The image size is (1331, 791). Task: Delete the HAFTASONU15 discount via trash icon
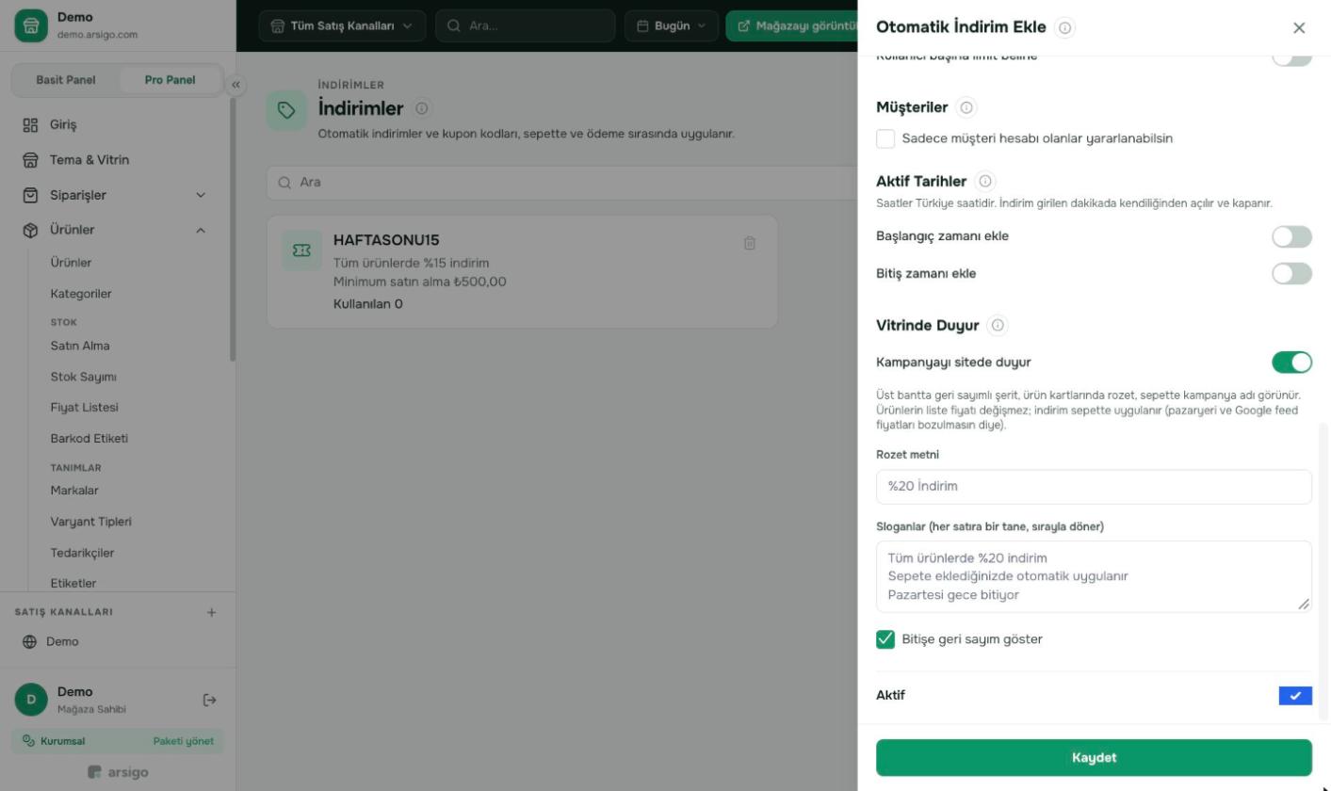click(x=750, y=243)
